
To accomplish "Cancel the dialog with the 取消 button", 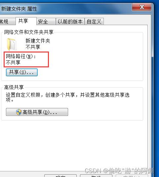I will [x=96, y=176].
